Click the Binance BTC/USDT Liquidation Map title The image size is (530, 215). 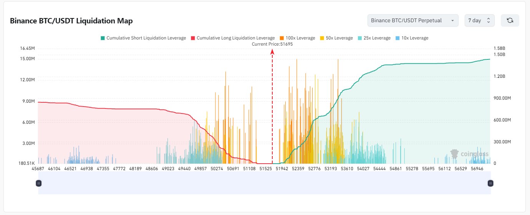(x=71, y=21)
